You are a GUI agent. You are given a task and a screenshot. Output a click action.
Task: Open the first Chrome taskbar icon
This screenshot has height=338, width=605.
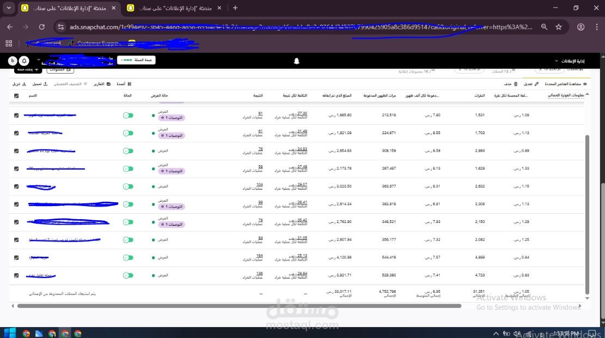tap(26, 333)
